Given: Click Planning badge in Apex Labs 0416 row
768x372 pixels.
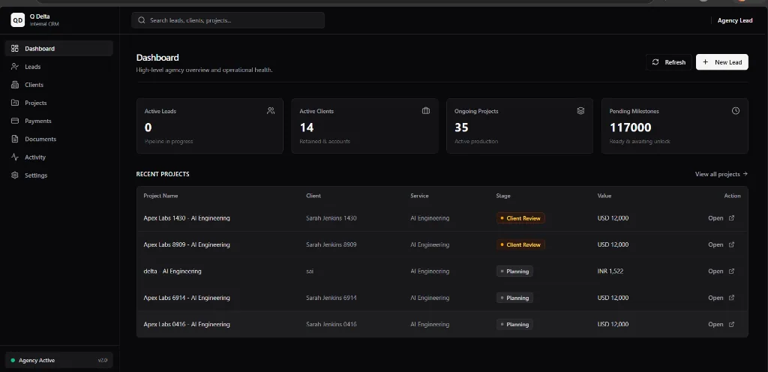Looking at the screenshot, I should 514,324.
